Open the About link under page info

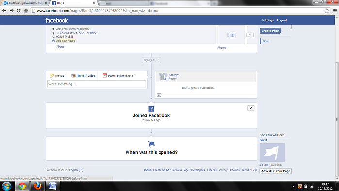[60, 47]
